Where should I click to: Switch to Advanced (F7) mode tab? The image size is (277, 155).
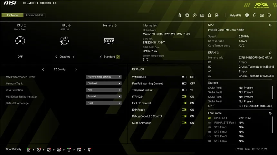[34, 15]
